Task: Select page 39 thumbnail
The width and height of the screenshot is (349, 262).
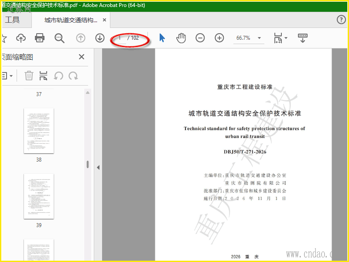Action: pos(39,196)
